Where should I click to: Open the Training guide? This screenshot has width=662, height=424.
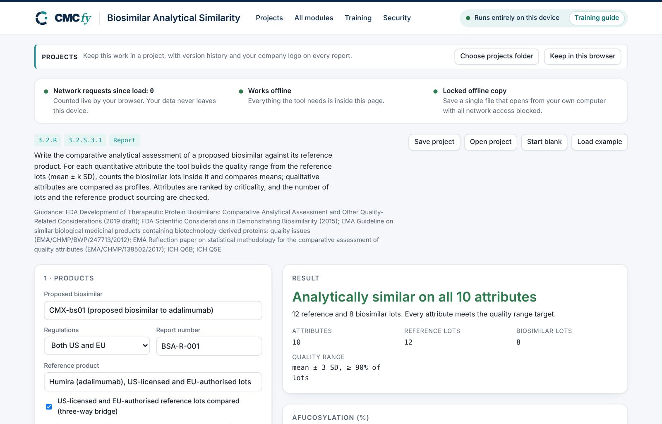pyautogui.click(x=597, y=18)
